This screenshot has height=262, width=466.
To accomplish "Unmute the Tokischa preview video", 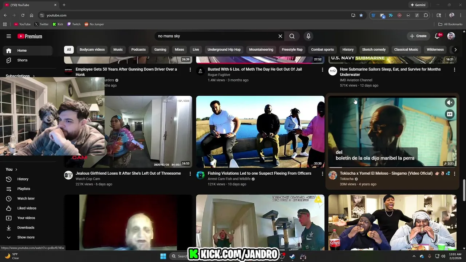I will (x=450, y=103).
